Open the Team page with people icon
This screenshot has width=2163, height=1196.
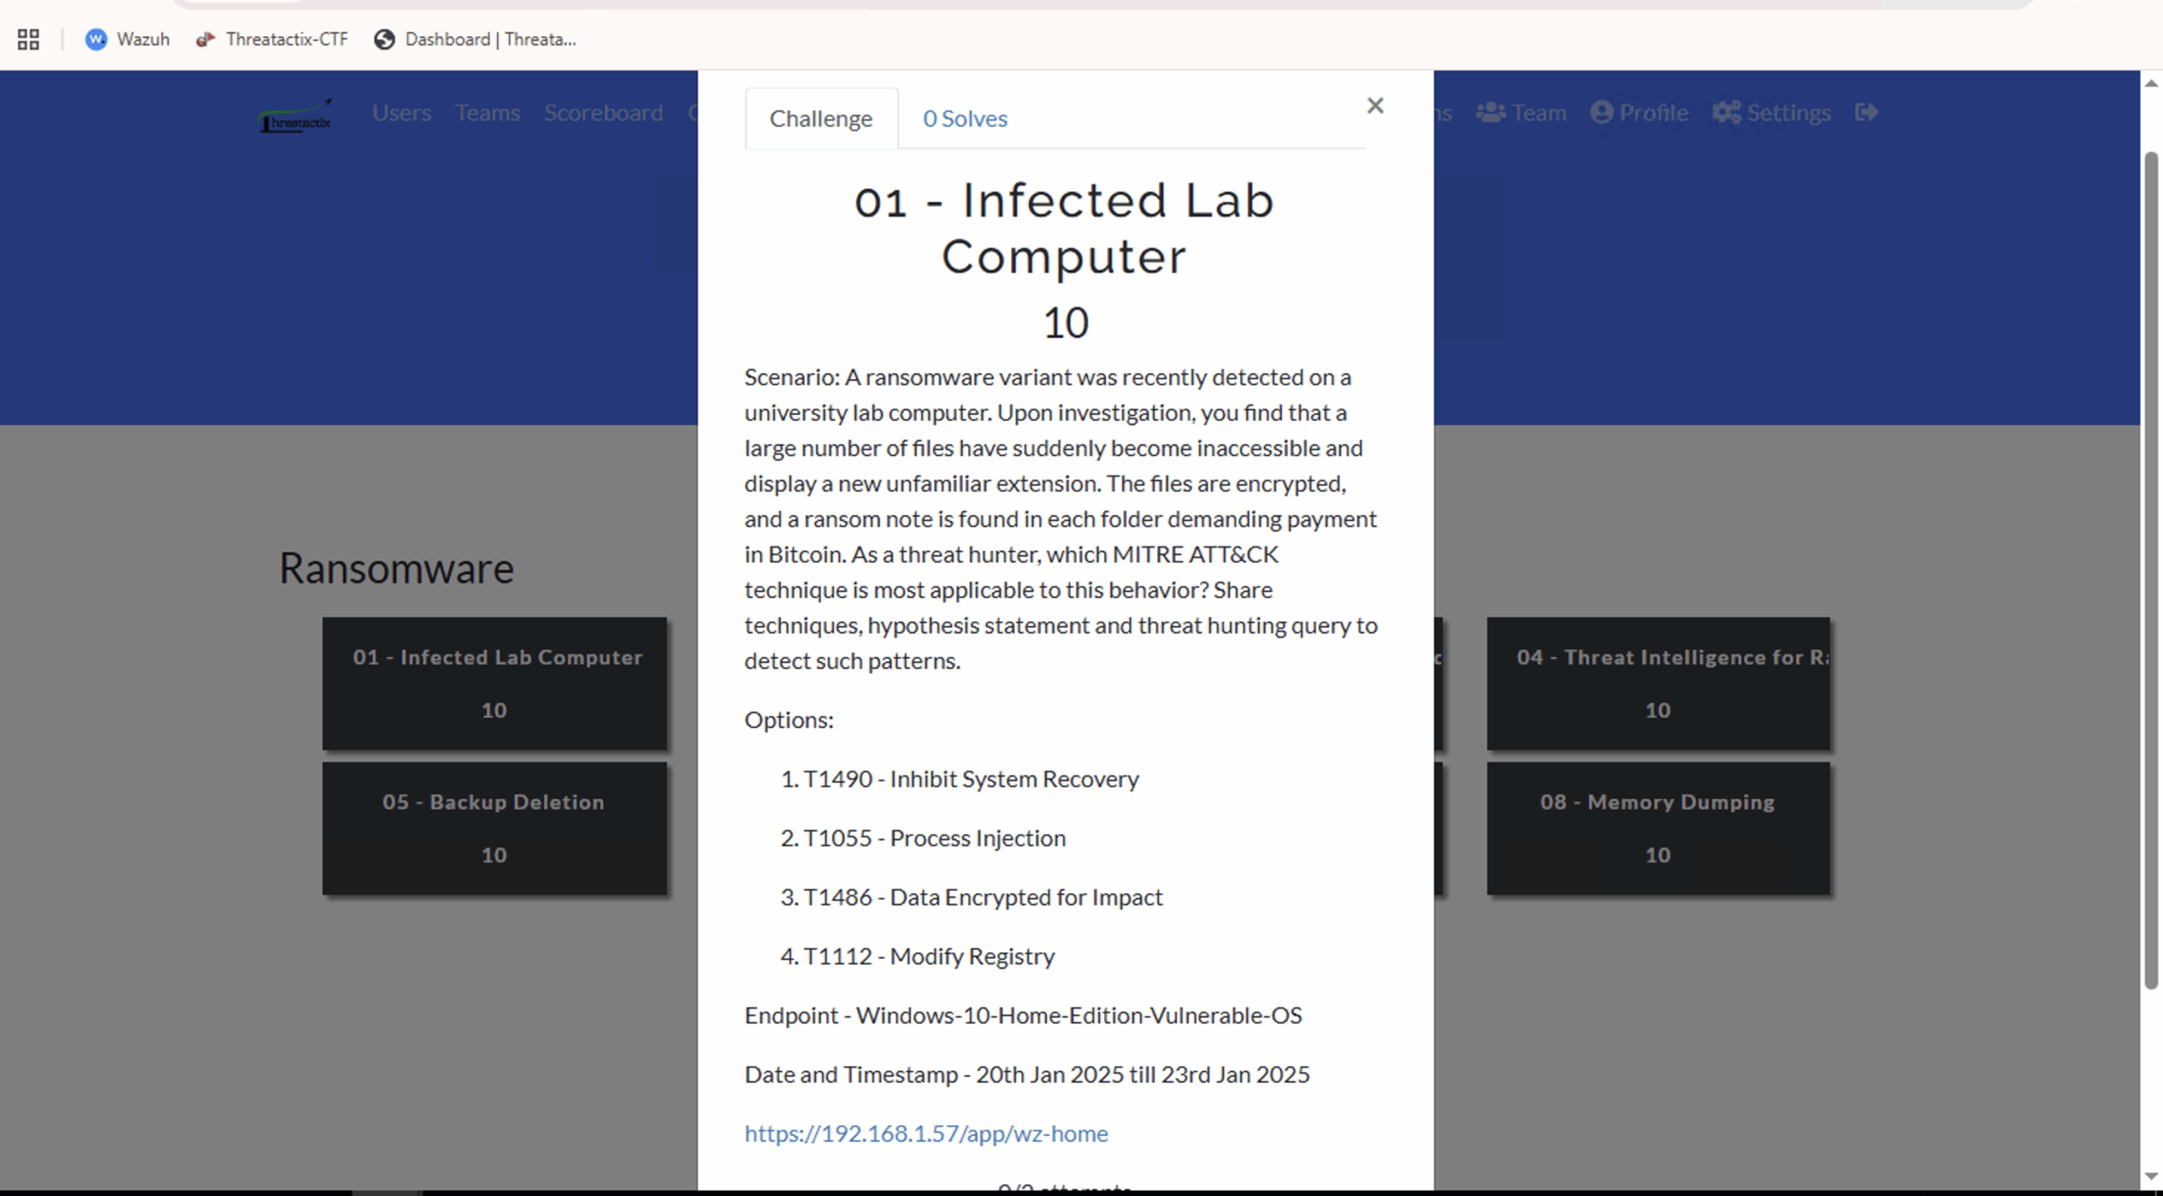tap(1521, 112)
